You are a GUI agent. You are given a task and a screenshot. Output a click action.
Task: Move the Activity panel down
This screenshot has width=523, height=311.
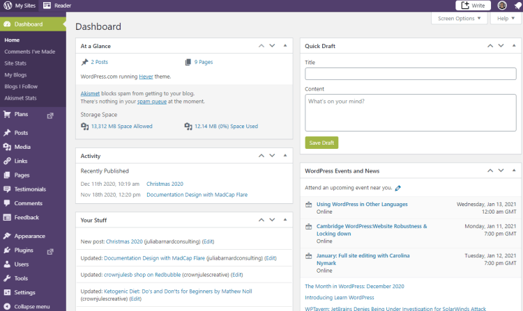pos(272,156)
